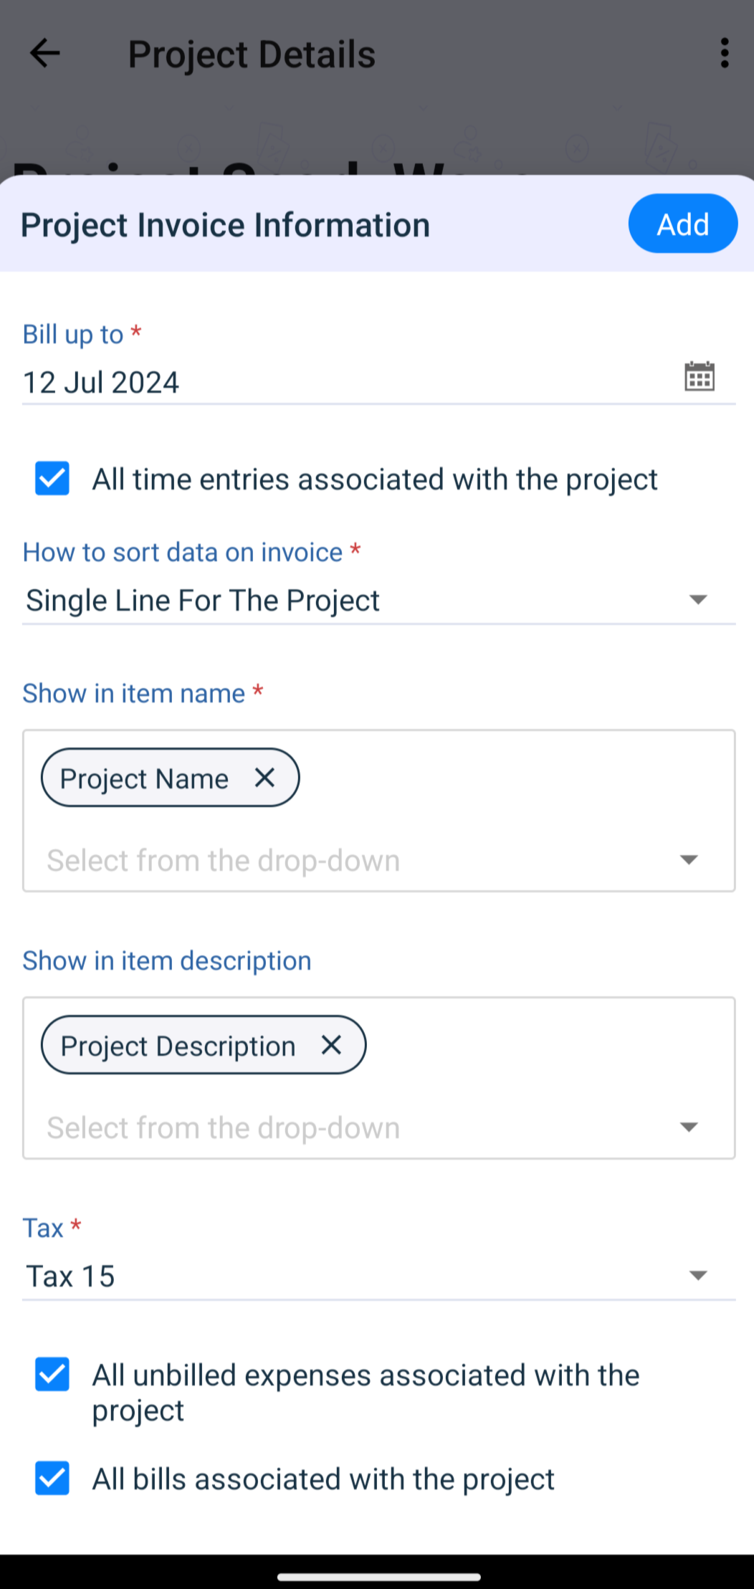754x1589 pixels.
Task: Disable all bills associated with project
Action: [52, 1479]
